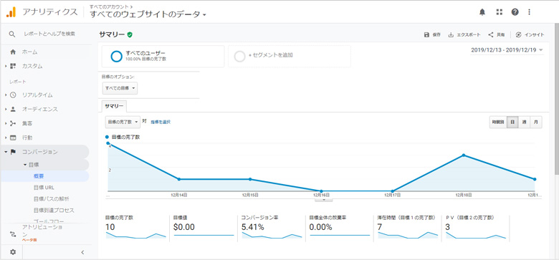Click the カスタム dashboard icon
559x260 pixels.
point(13,66)
